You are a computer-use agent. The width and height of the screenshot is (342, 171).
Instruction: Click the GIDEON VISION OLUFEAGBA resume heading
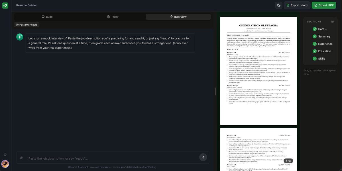coord(258,25)
